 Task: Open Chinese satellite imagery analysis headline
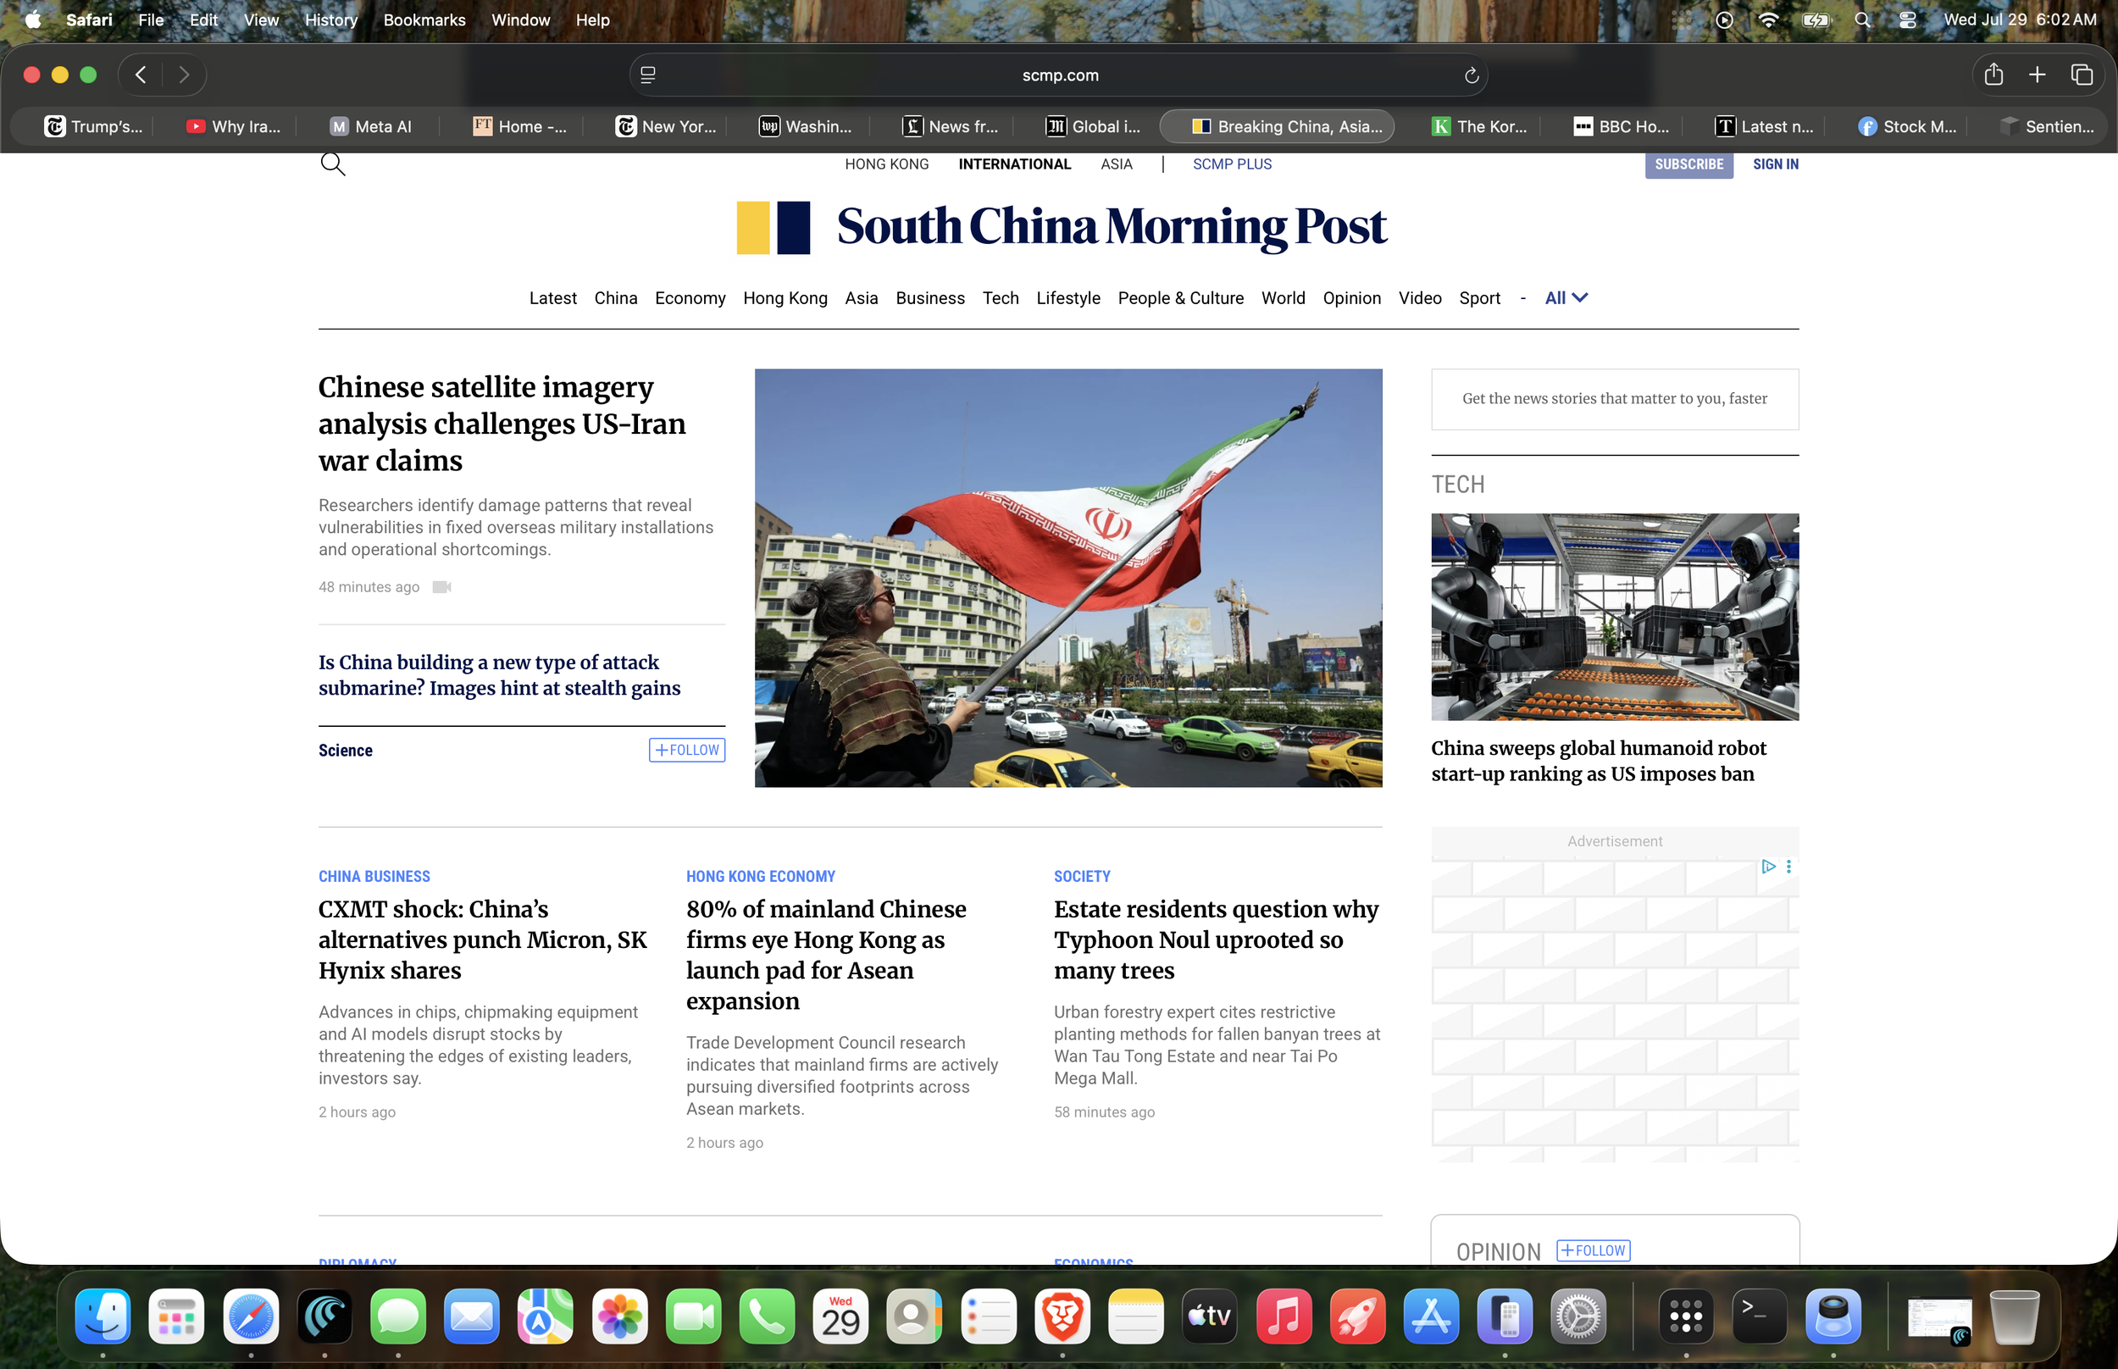coord(502,424)
